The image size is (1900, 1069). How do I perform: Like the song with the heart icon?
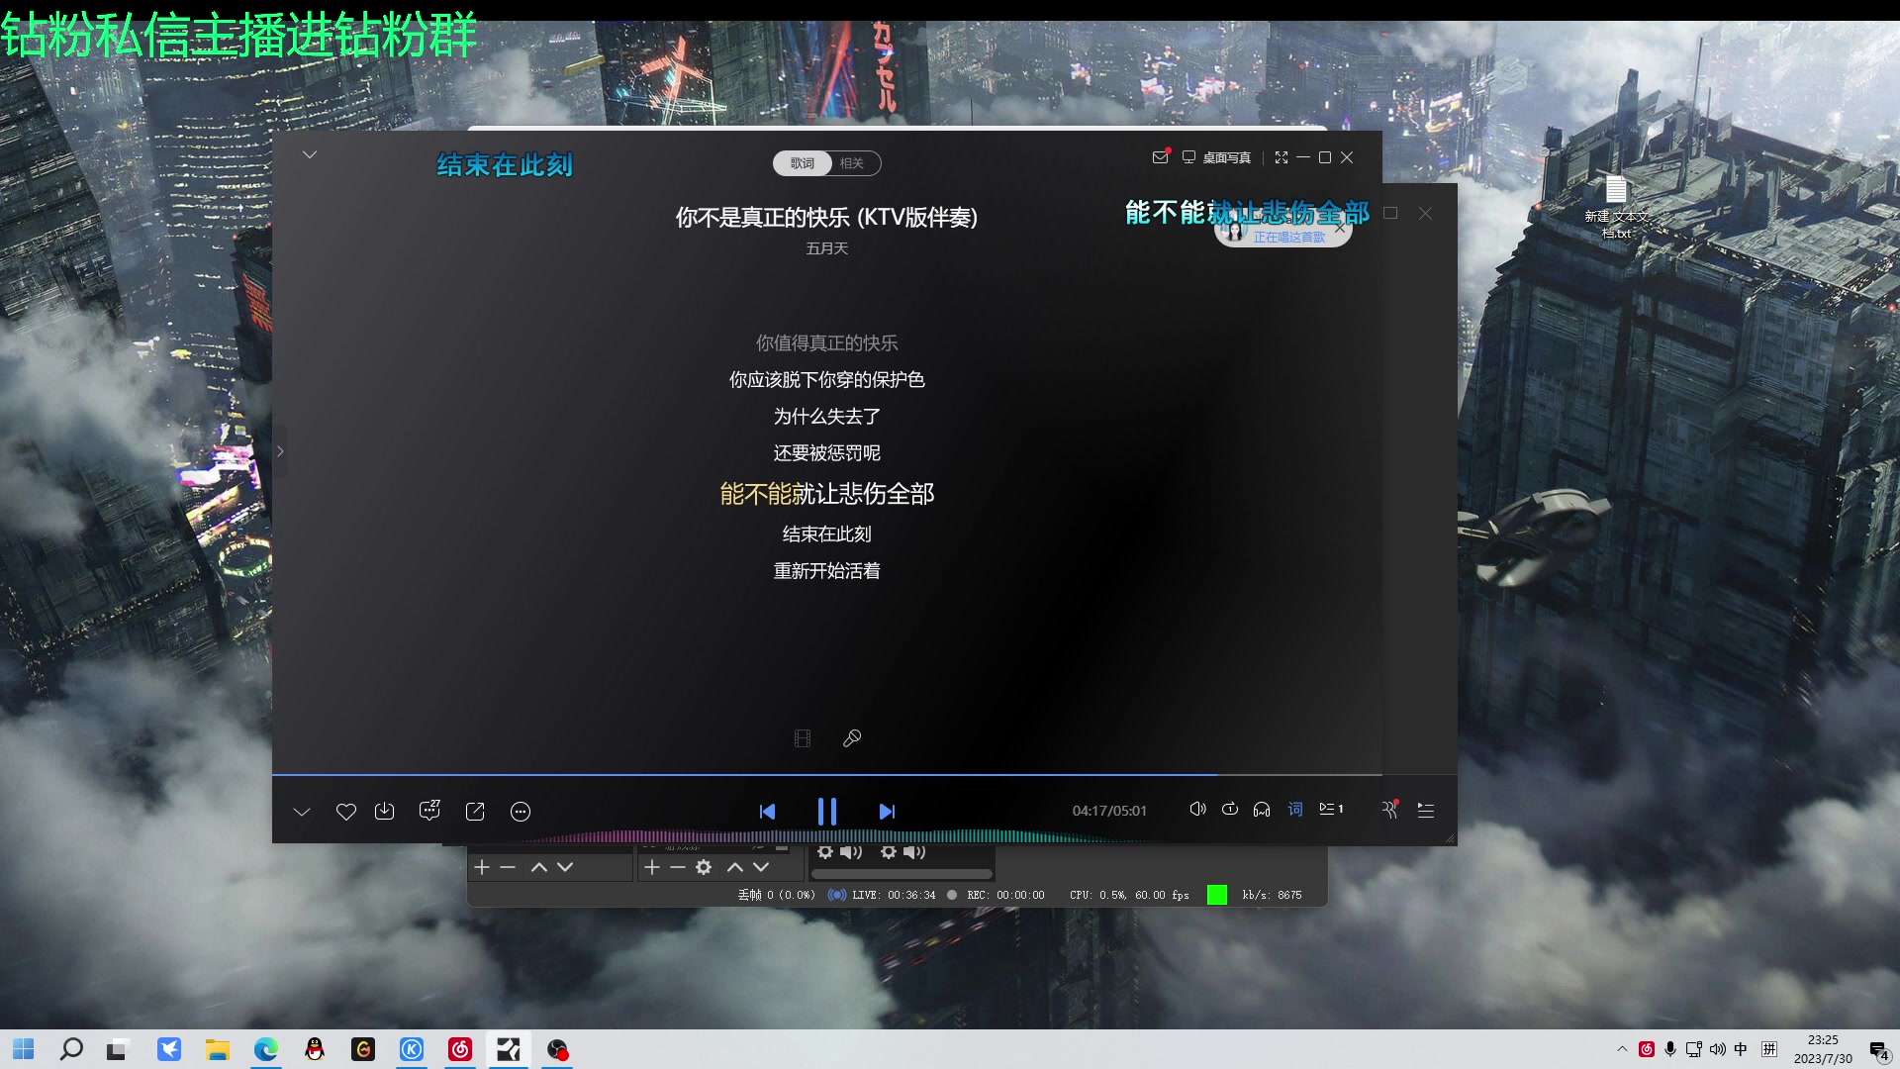345,811
